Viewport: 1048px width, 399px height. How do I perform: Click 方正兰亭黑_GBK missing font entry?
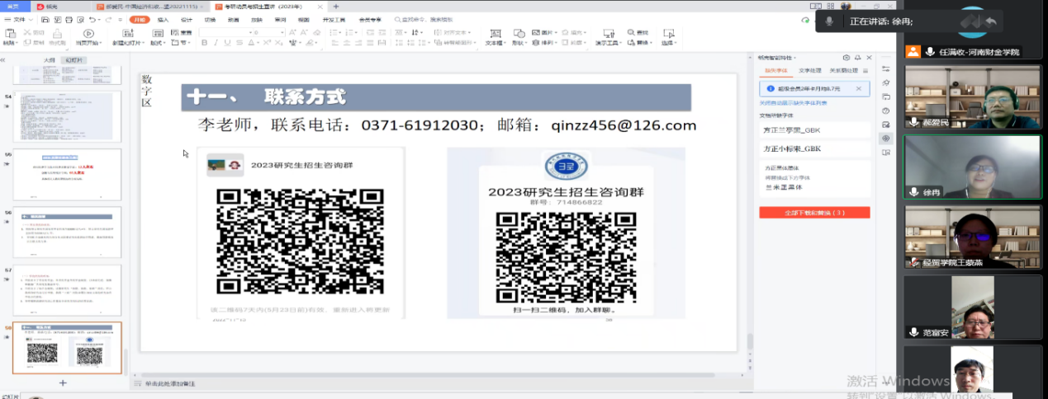coord(814,130)
